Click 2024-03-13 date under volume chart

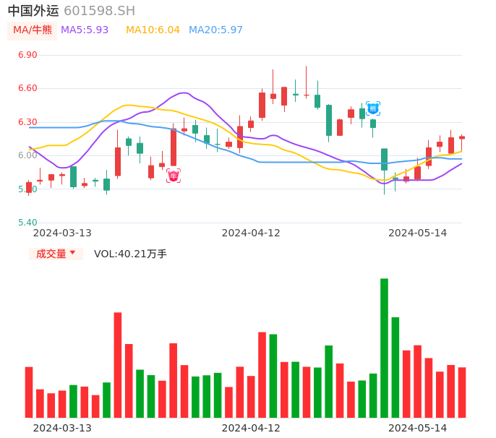point(62,428)
